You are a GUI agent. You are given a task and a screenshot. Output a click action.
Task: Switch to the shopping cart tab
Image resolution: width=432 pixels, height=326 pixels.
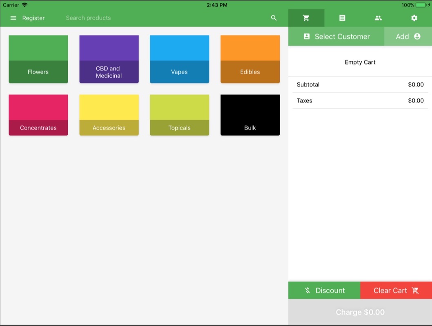[x=306, y=18]
